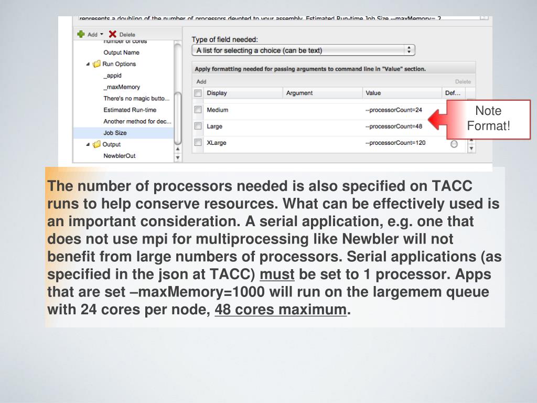Click Delete link above the table
This screenshot has width=537, height=403.
pos(463,81)
